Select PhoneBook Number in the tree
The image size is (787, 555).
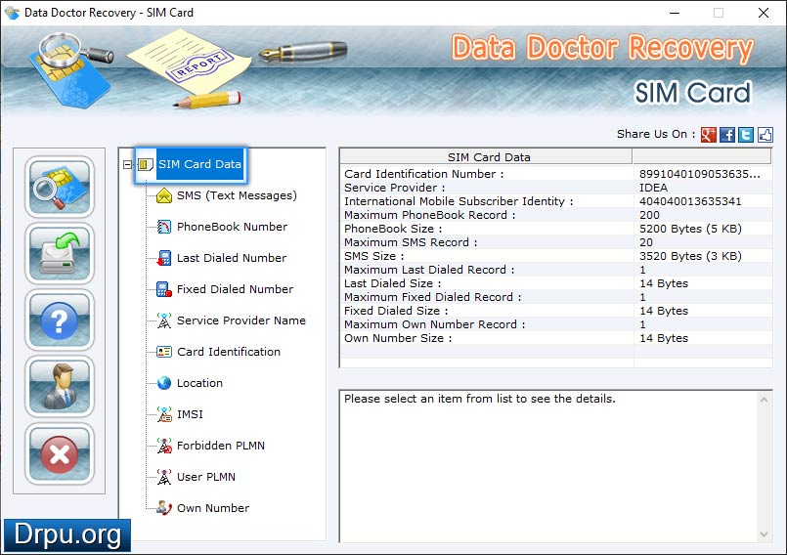coord(232,227)
